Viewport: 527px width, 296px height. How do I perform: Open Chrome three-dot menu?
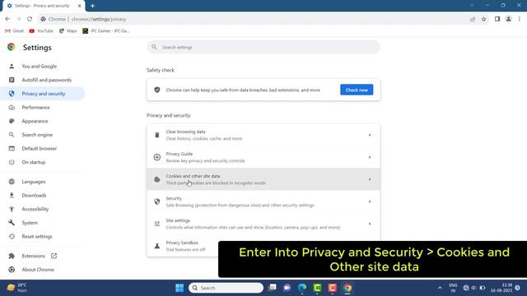point(520,19)
